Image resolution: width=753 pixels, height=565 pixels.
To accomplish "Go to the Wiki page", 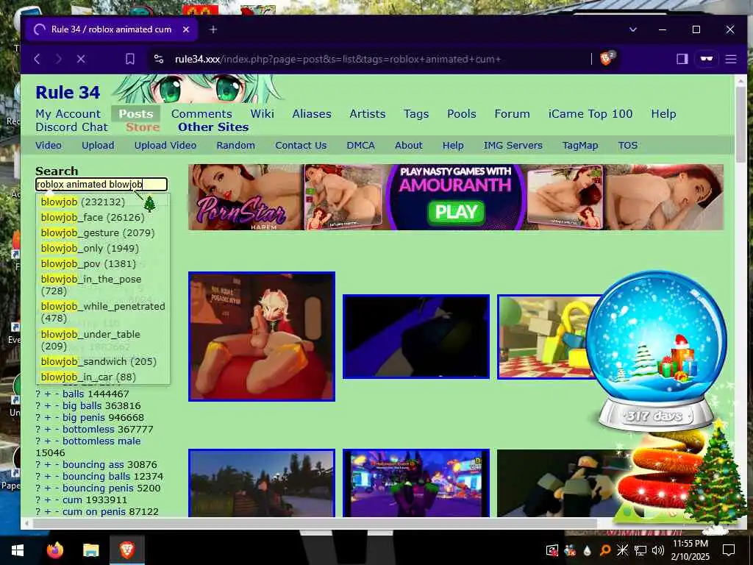I will pos(263,114).
